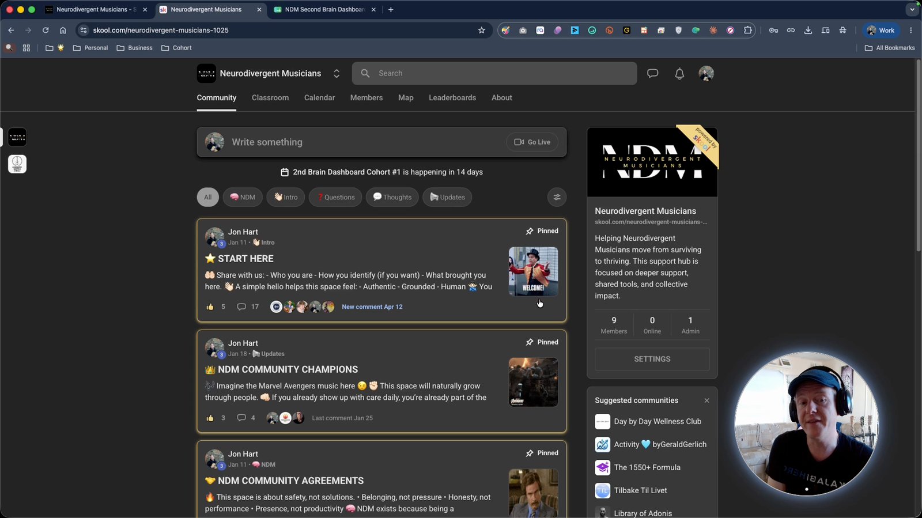Click the user profile avatar in header
Image resolution: width=922 pixels, height=518 pixels.
pos(706,73)
